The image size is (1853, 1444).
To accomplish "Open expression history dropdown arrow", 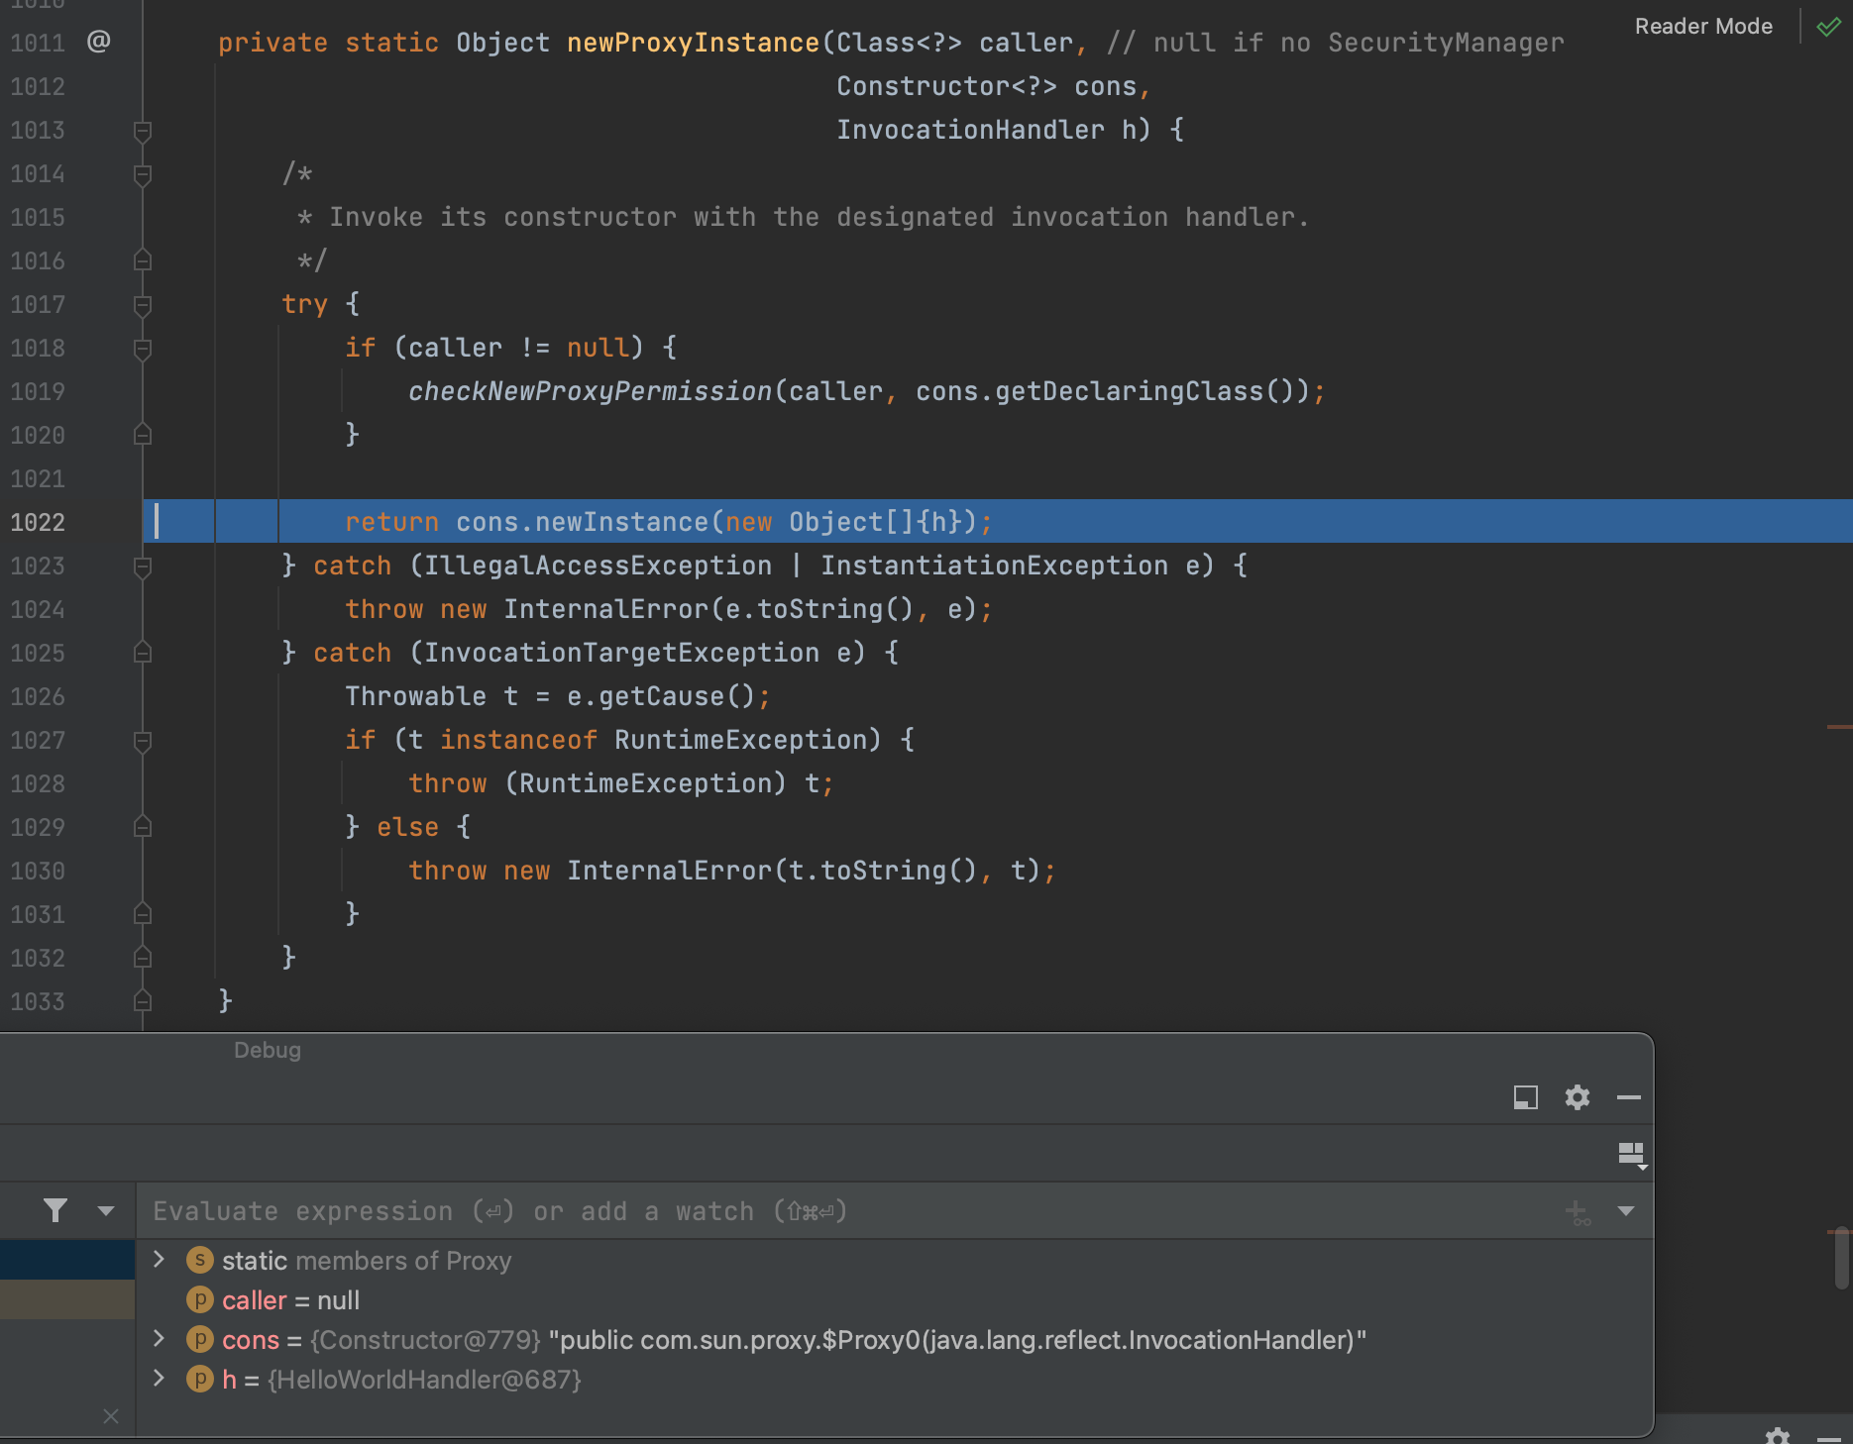I will [1625, 1211].
